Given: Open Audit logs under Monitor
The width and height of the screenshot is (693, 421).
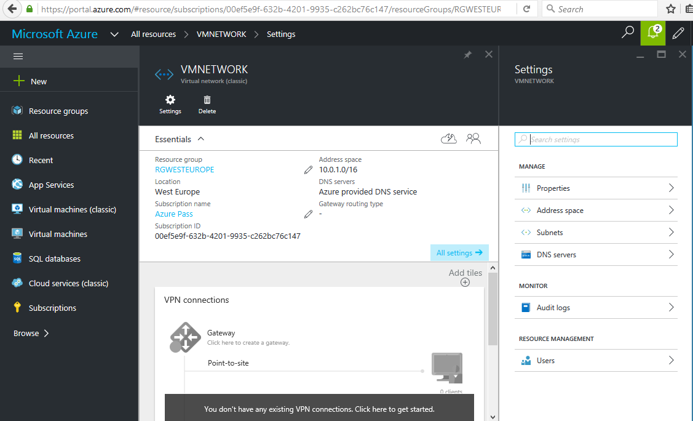Looking at the screenshot, I should pos(596,307).
